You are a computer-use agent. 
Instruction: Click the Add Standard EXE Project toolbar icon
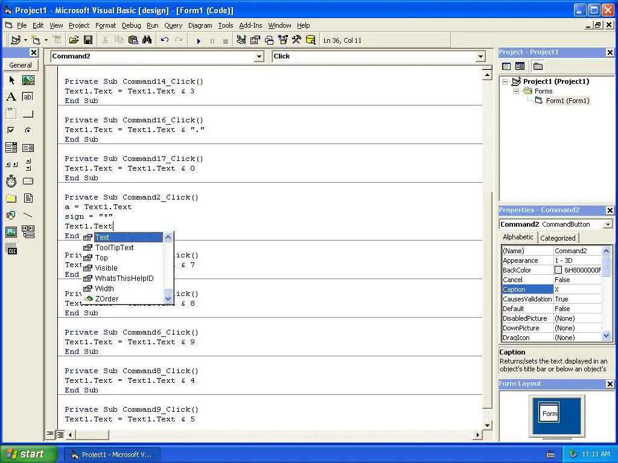(x=16, y=40)
